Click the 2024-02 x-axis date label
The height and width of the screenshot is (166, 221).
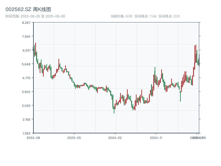pos(115,138)
